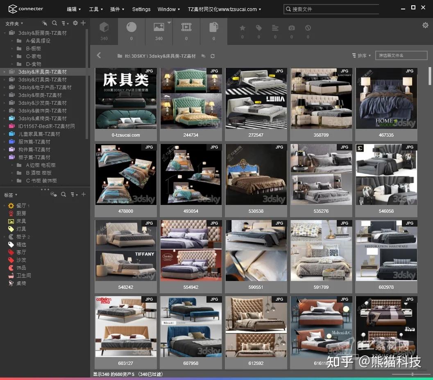The width and height of the screenshot is (433, 380).
Task: Filter assets by 3D models cube icon
Action: click(104, 29)
